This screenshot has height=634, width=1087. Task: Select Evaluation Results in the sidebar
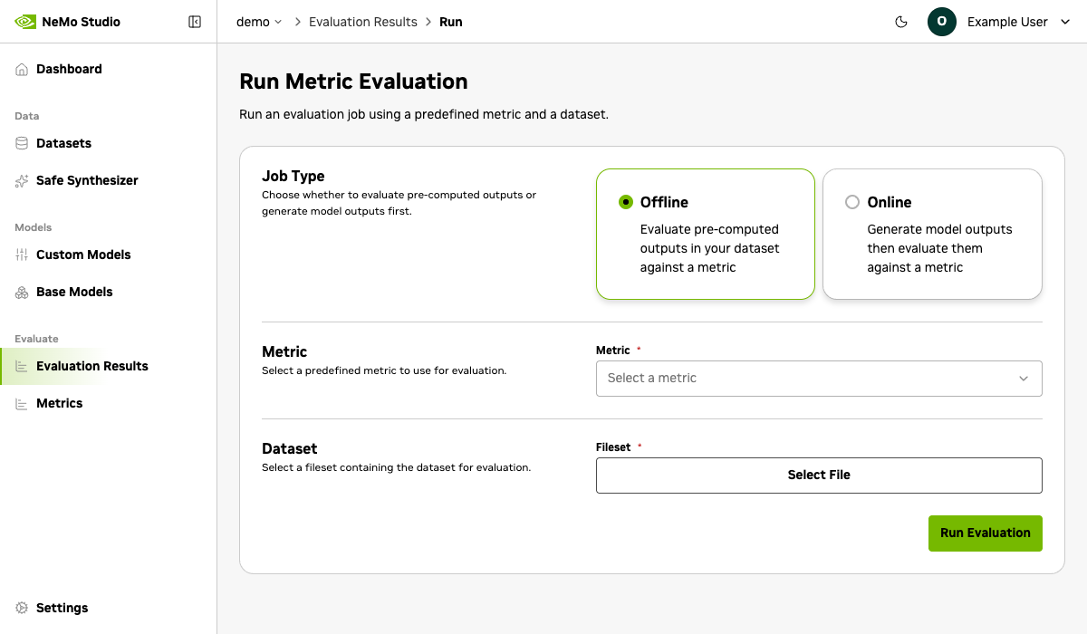tap(91, 366)
